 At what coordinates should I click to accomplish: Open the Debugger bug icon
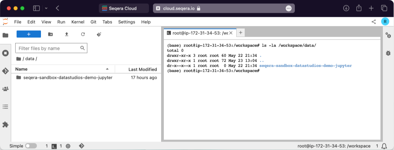click(x=388, y=53)
